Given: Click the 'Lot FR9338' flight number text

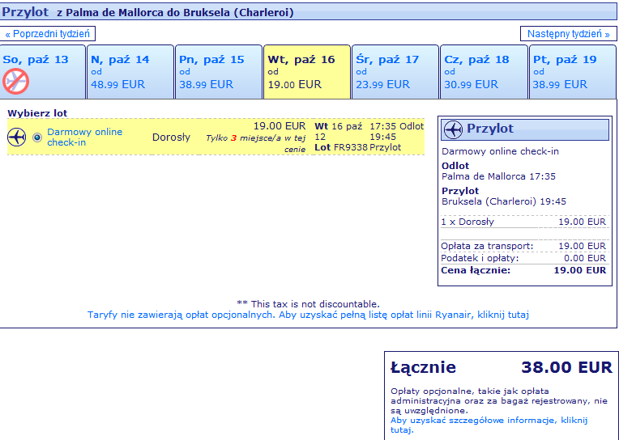Looking at the screenshot, I should (x=341, y=147).
